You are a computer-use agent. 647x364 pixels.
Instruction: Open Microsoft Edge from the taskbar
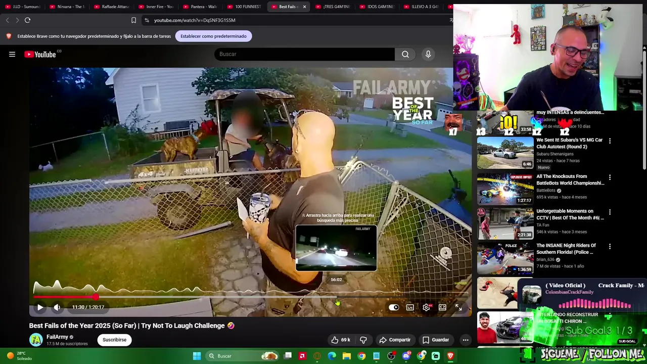tap(332, 356)
